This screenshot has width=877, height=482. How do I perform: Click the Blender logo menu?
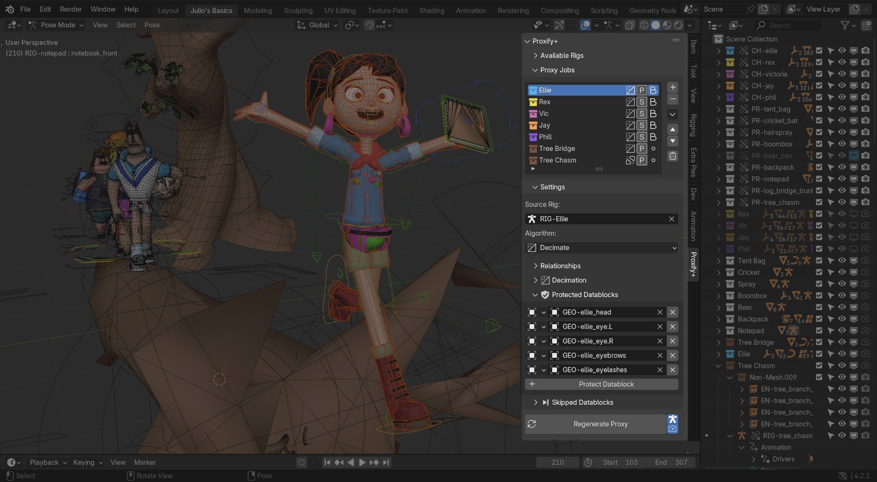tap(9, 9)
